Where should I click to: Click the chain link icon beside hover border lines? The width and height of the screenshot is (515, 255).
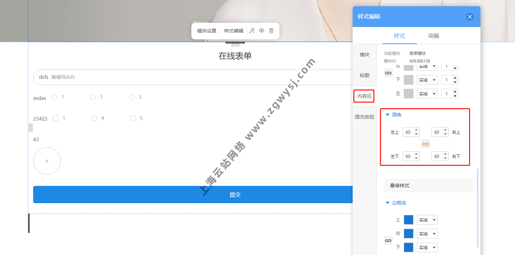click(388, 240)
